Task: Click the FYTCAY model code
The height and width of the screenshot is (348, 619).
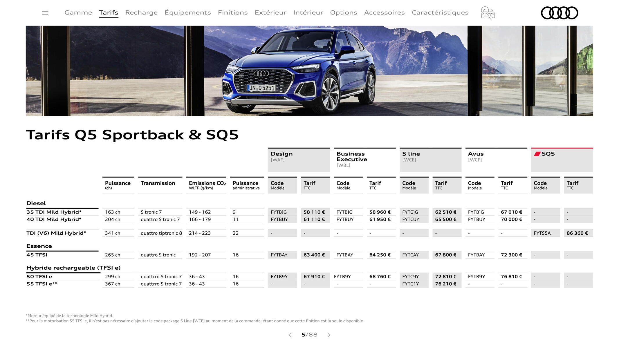Action: click(x=411, y=255)
